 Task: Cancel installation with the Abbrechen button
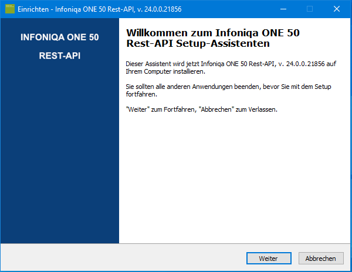(x=321, y=259)
